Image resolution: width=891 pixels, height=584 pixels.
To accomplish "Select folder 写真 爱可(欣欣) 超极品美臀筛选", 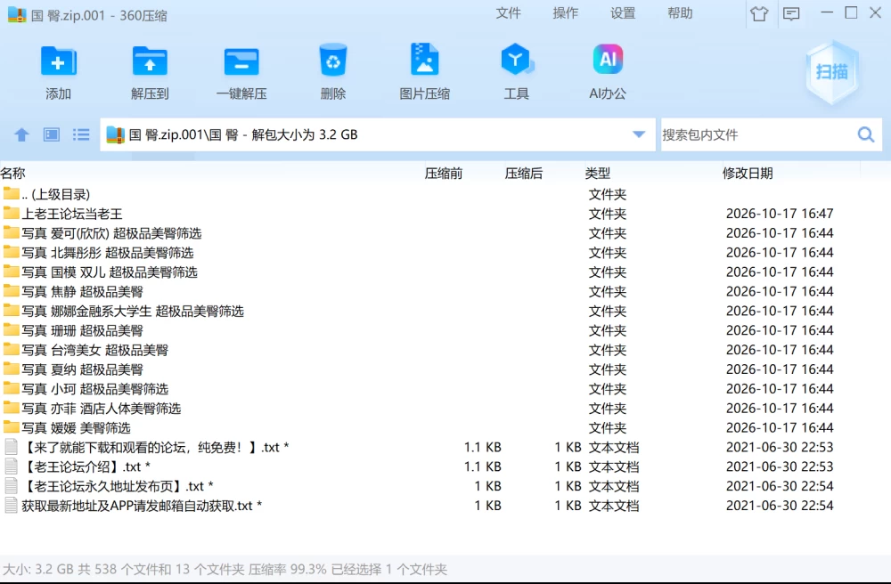I will [x=445, y=233].
